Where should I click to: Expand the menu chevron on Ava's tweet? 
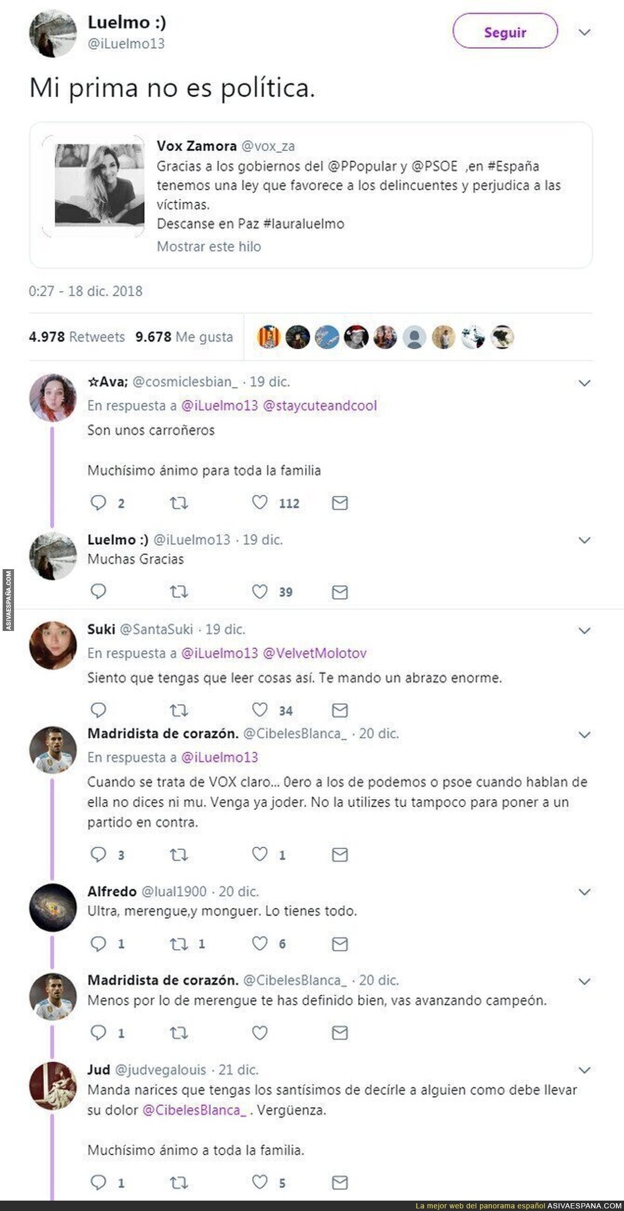tap(584, 383)
